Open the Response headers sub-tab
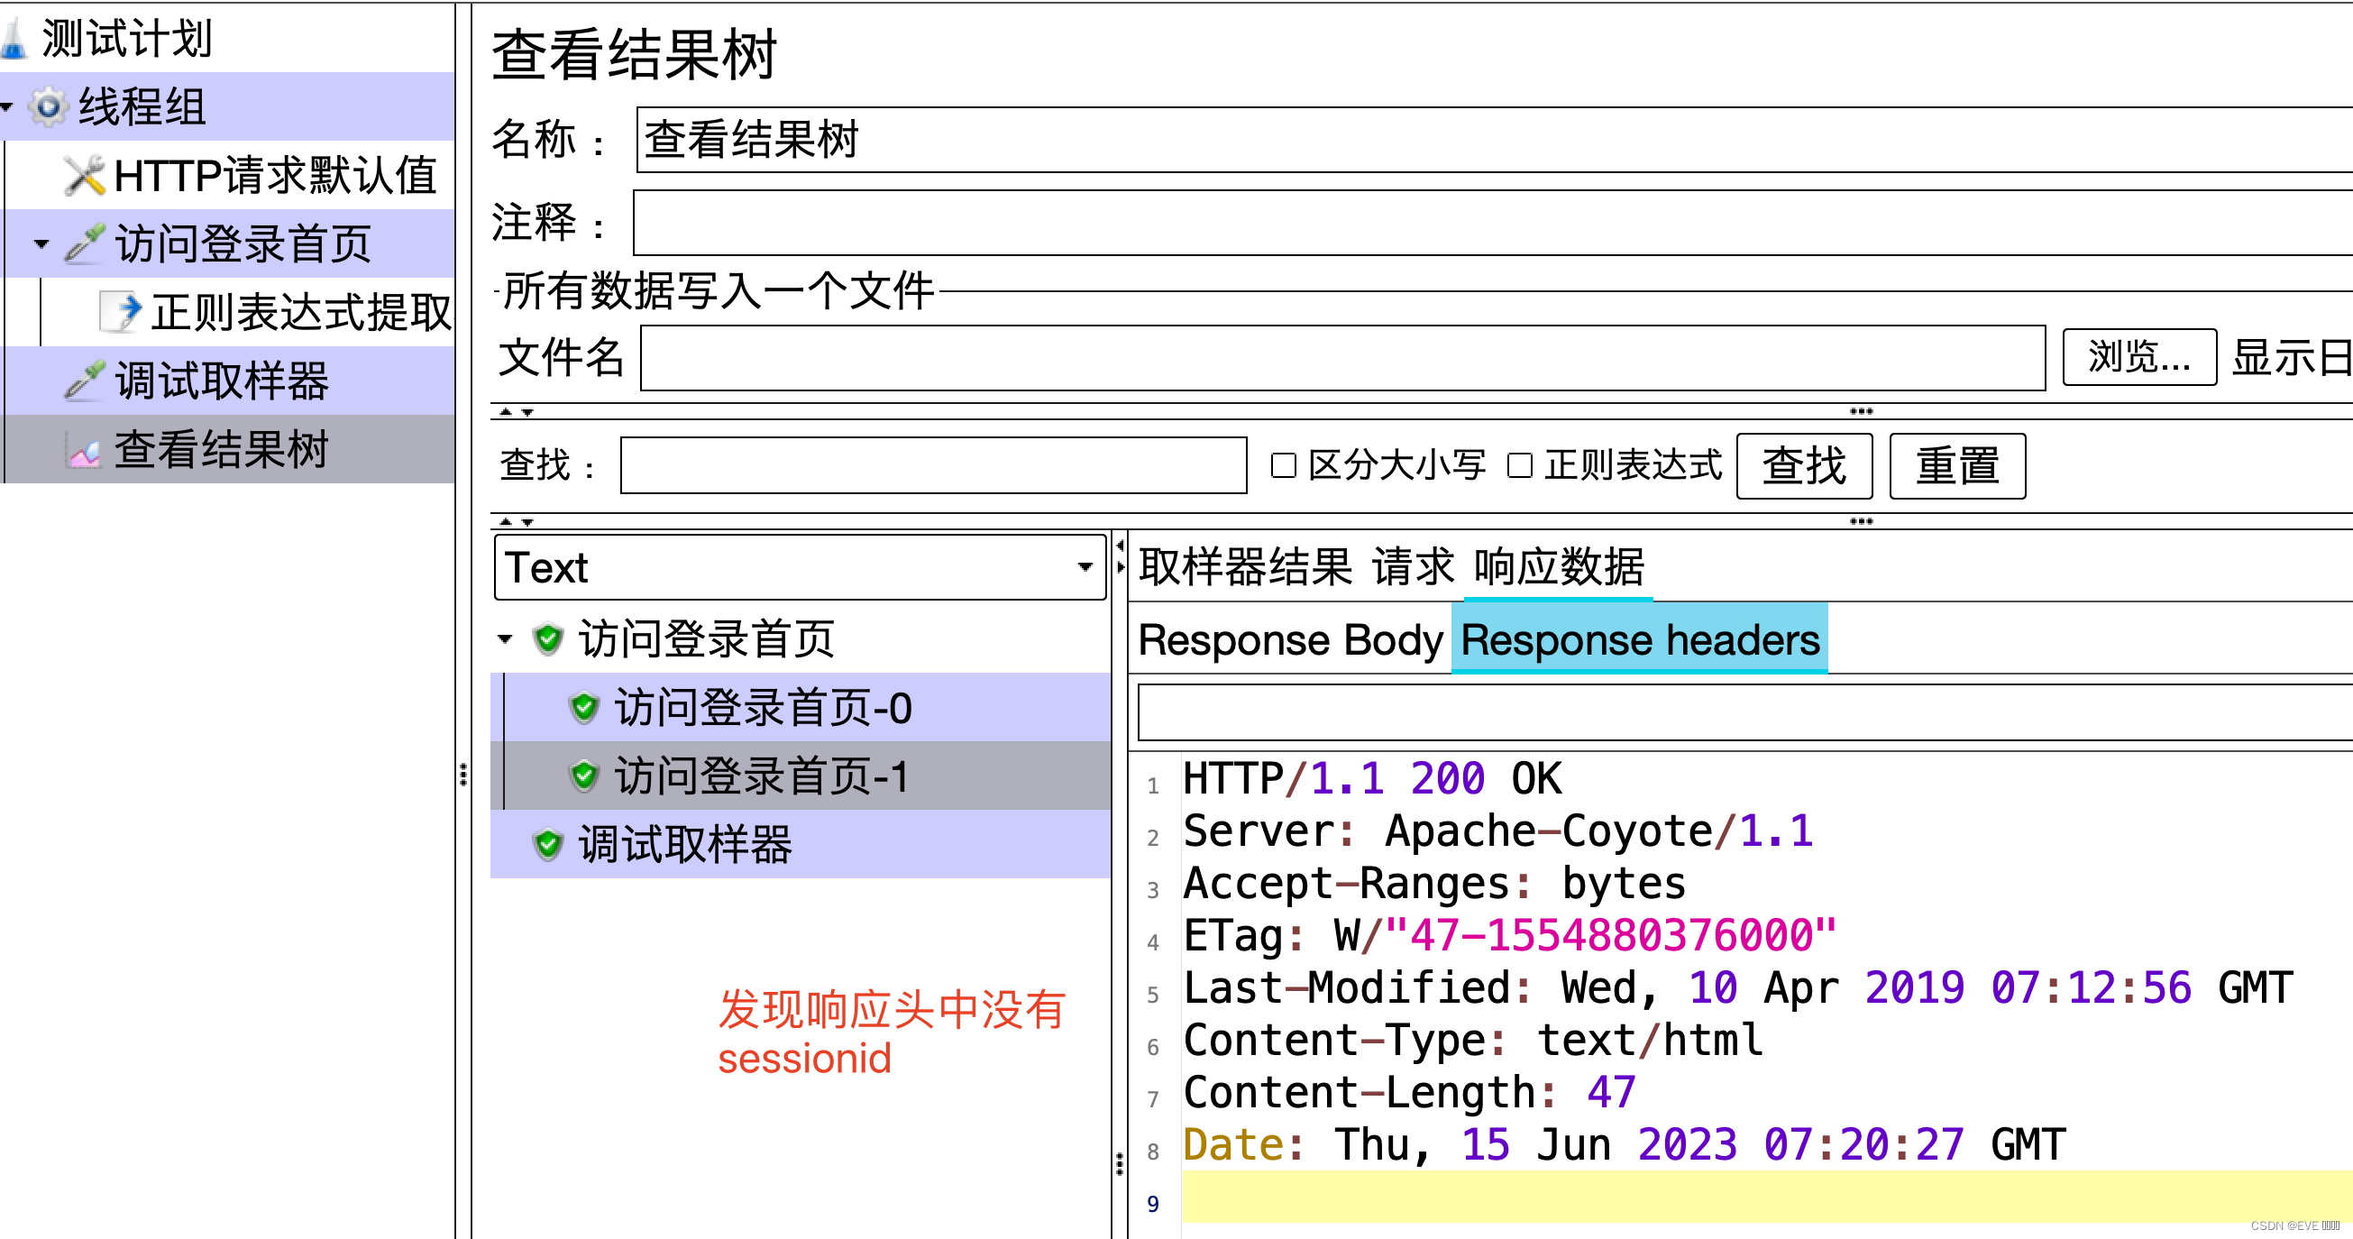2353x1239 pixels. [1640, 639]
